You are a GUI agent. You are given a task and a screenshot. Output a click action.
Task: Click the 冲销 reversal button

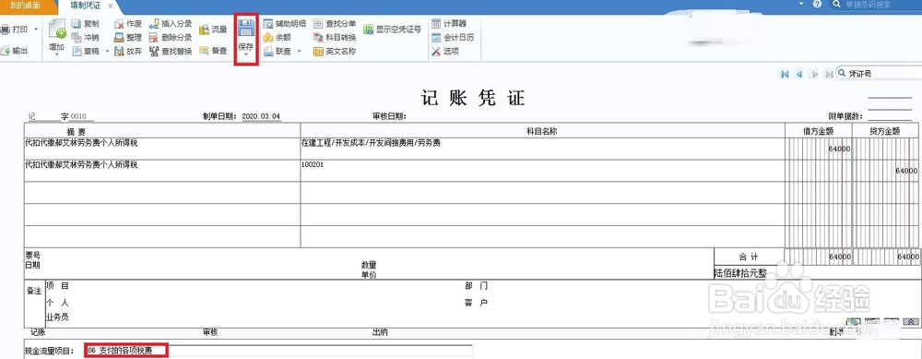[85, 37]
